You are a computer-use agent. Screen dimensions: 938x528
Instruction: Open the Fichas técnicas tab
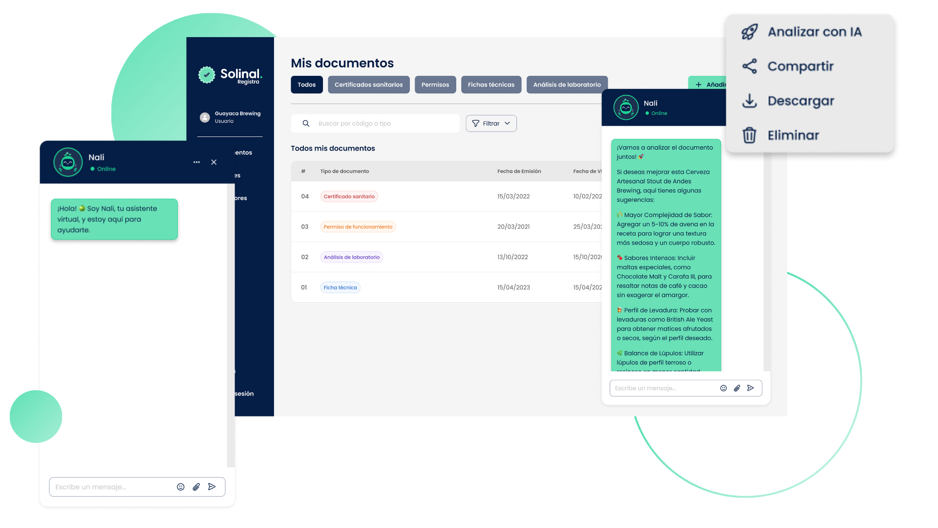tap(491, 85)
